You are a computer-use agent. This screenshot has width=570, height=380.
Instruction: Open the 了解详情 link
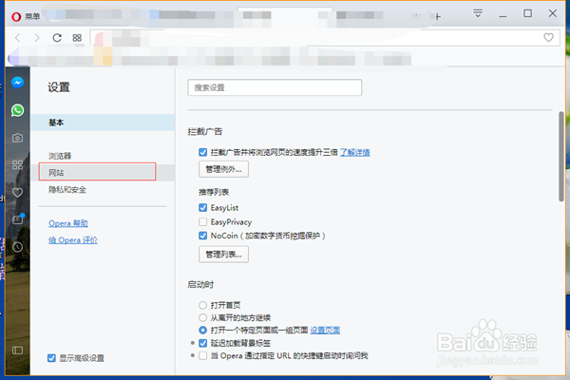pyautogui.click(x=354, y=152)
